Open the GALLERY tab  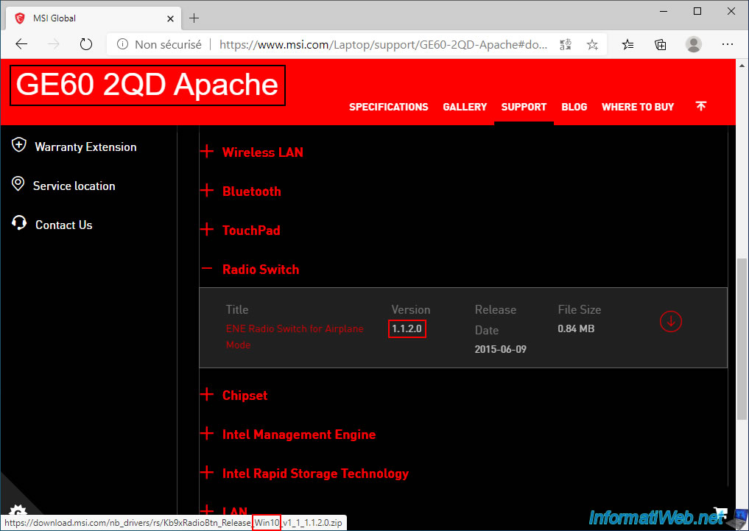(465, 107)
